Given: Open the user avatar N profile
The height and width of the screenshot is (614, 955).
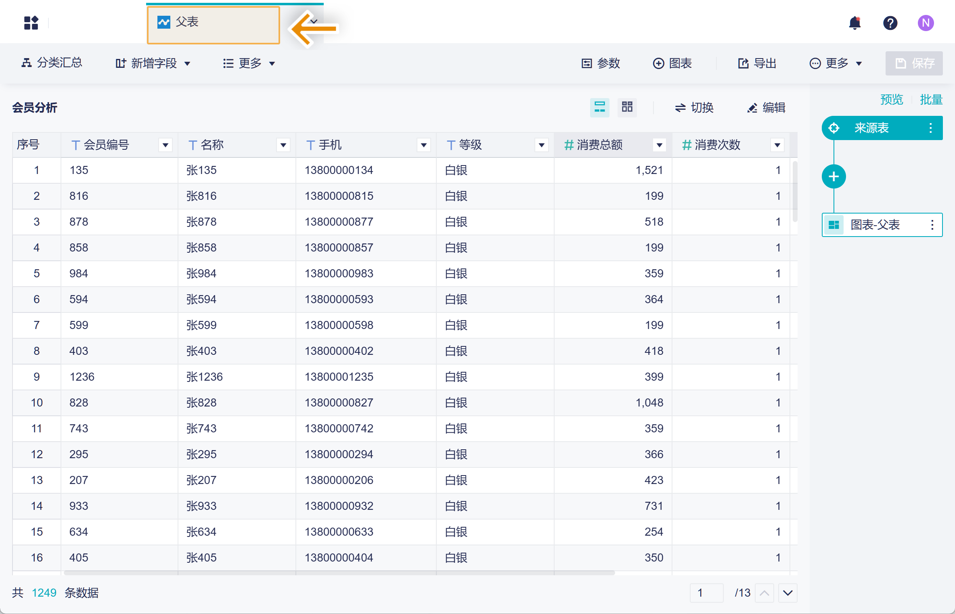Looking at the screenshot, I should tap(926, 23).
